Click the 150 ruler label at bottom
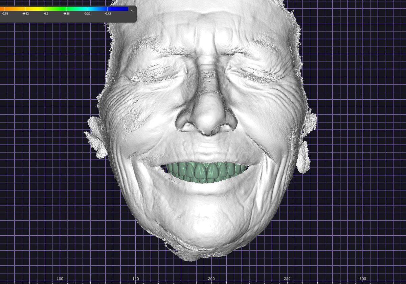Viewport: 406px width, 284px height. pyautogui.click(x=136, y=279)
